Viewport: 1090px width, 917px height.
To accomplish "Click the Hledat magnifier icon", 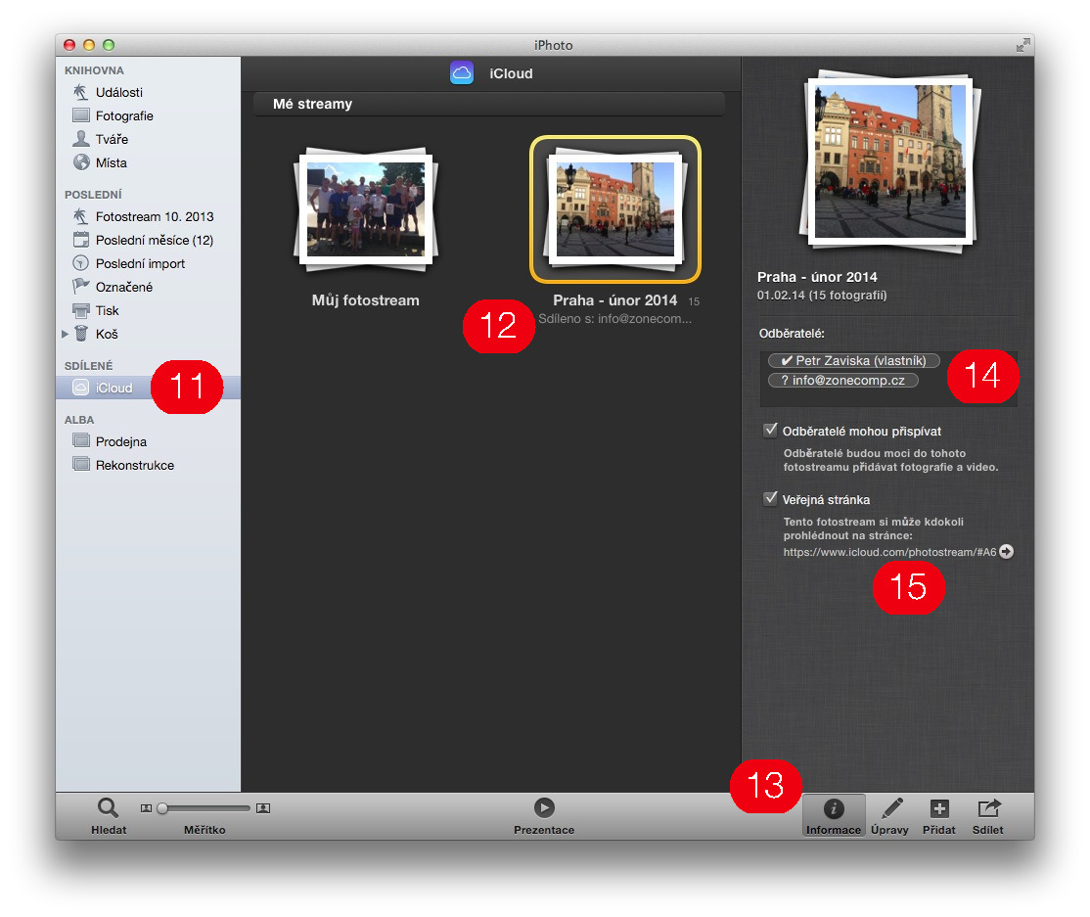I will pyautogui.click(x=108, y=808).
